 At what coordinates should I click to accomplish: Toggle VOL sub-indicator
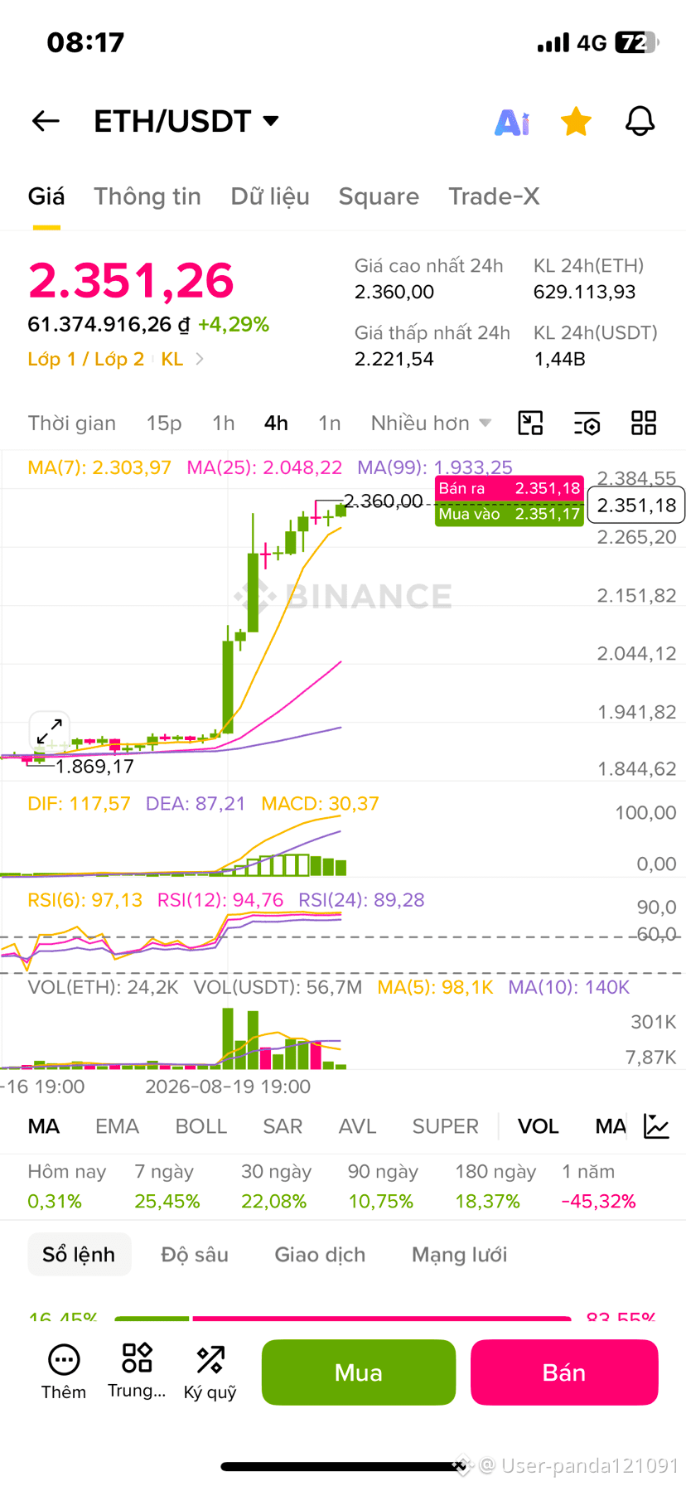coord(539,1126)
